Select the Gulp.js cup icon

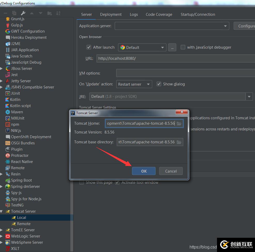click(x=8, y=25)
